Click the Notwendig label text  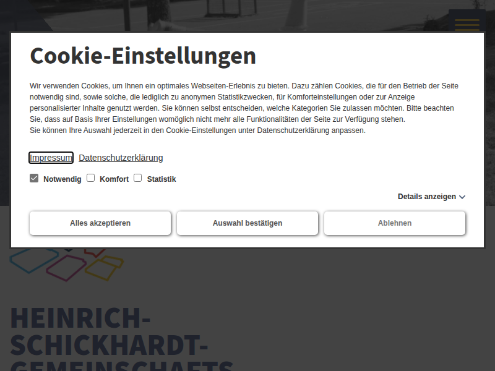(x=62, y=179)
